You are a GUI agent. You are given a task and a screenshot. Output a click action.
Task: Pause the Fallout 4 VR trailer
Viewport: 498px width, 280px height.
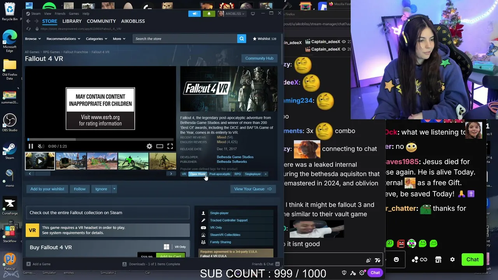(x=31, y=146)
